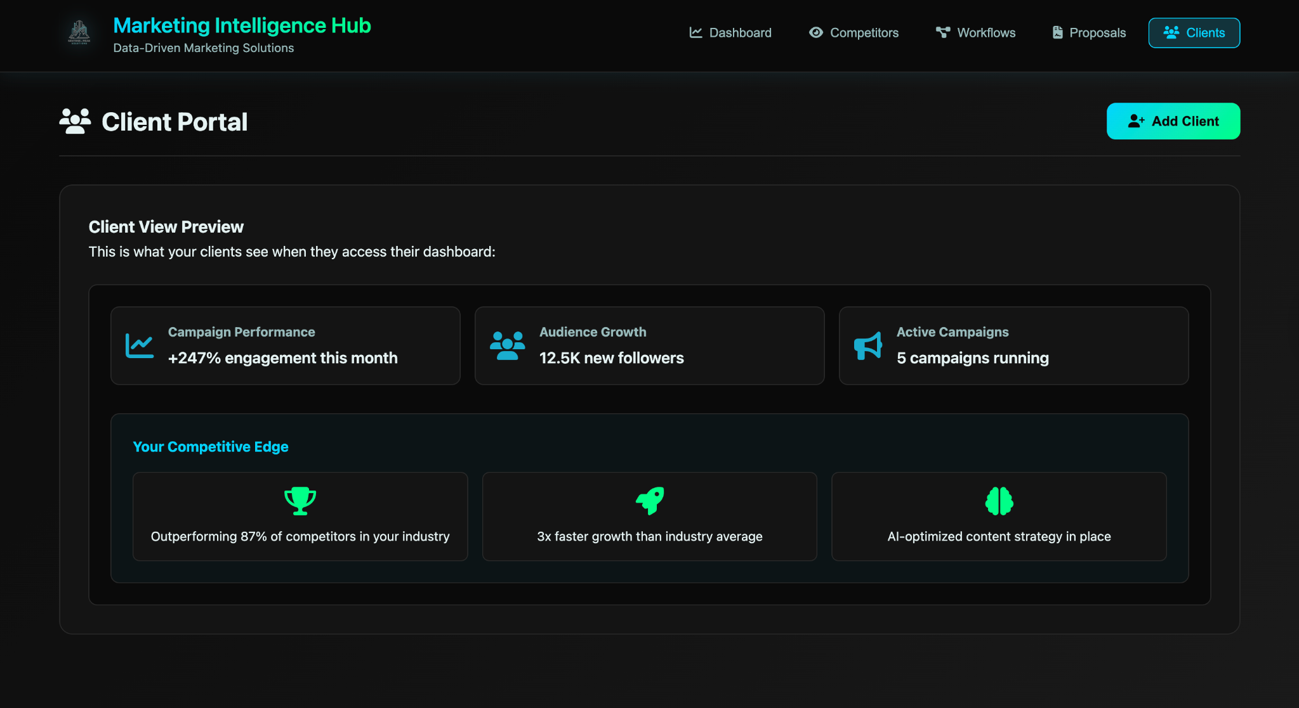
Task: Click the 5 campaigns running card
Action: click(x=1013, y=345)
